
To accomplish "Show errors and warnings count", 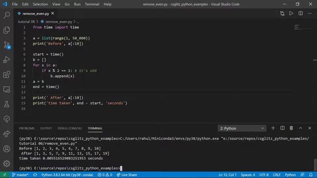I will coord(105,175).
